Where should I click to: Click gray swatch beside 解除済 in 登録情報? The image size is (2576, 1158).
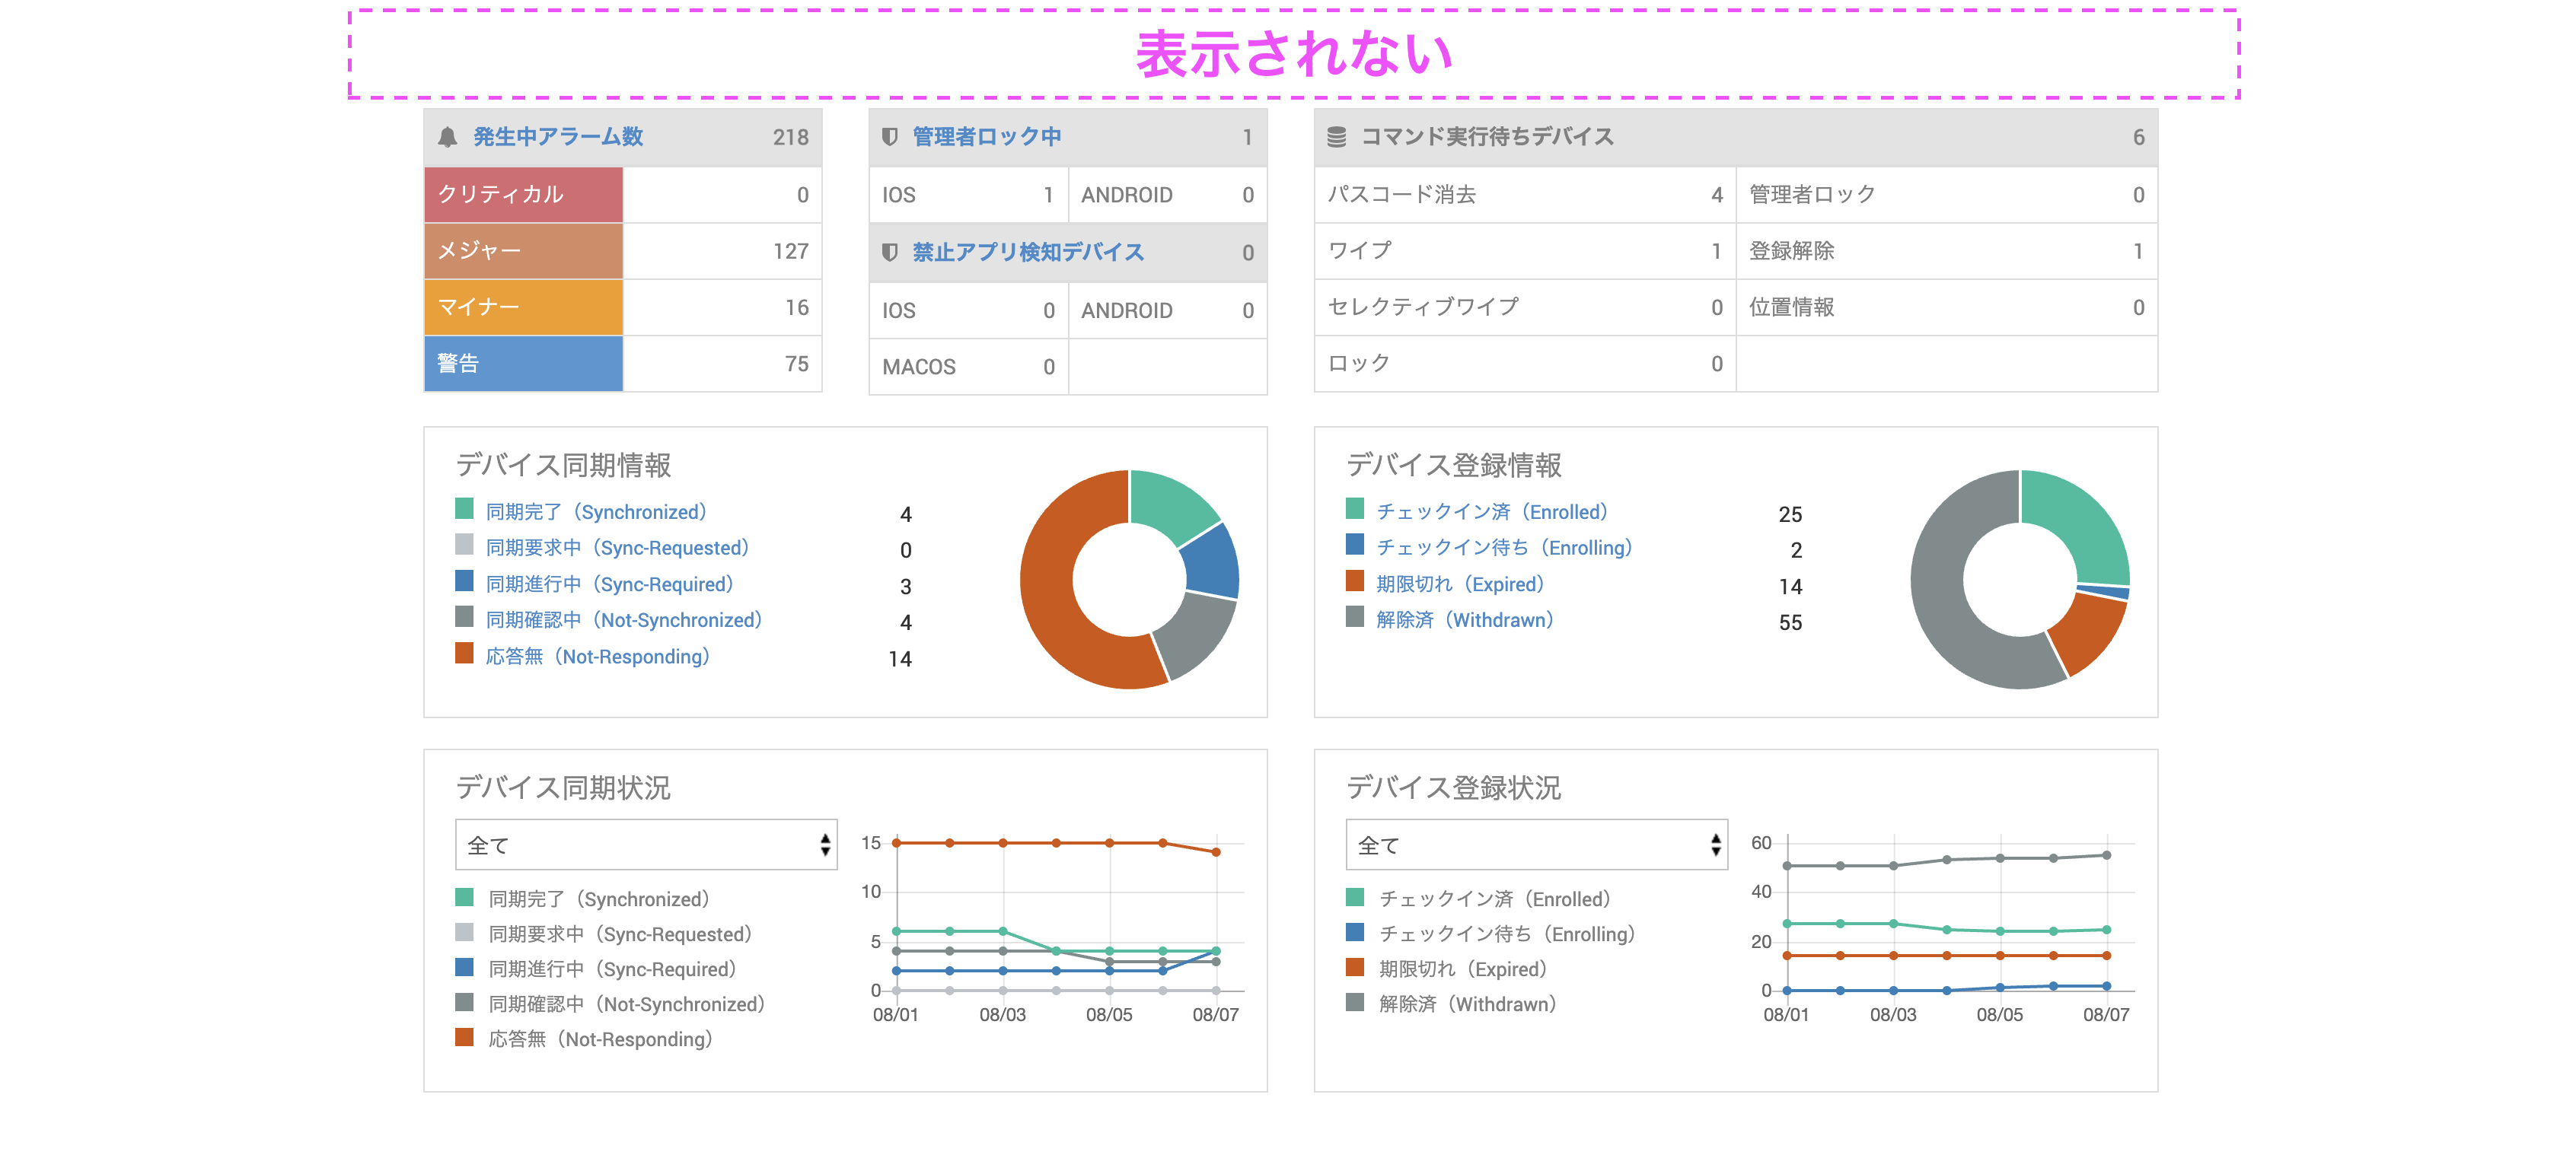[x=1354, y=618]
